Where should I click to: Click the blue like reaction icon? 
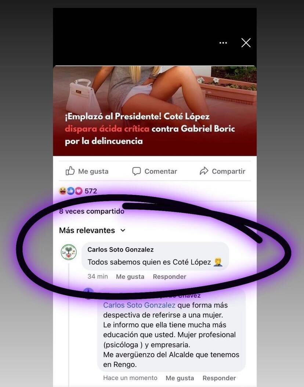[x=71, y=191]
